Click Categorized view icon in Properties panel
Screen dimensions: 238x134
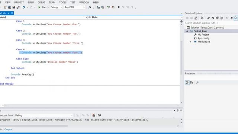click(187, 83)
